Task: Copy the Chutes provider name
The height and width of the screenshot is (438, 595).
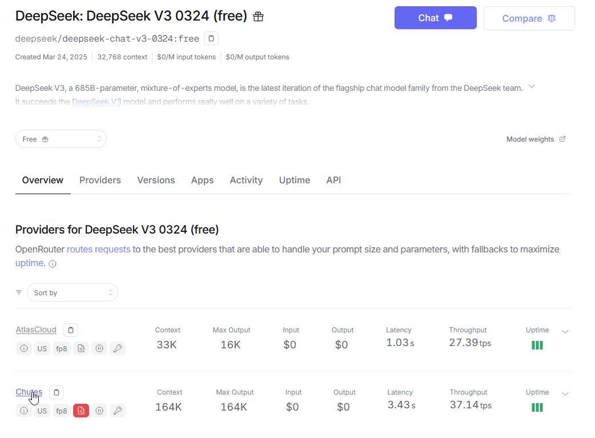Action: coord(57,392)
